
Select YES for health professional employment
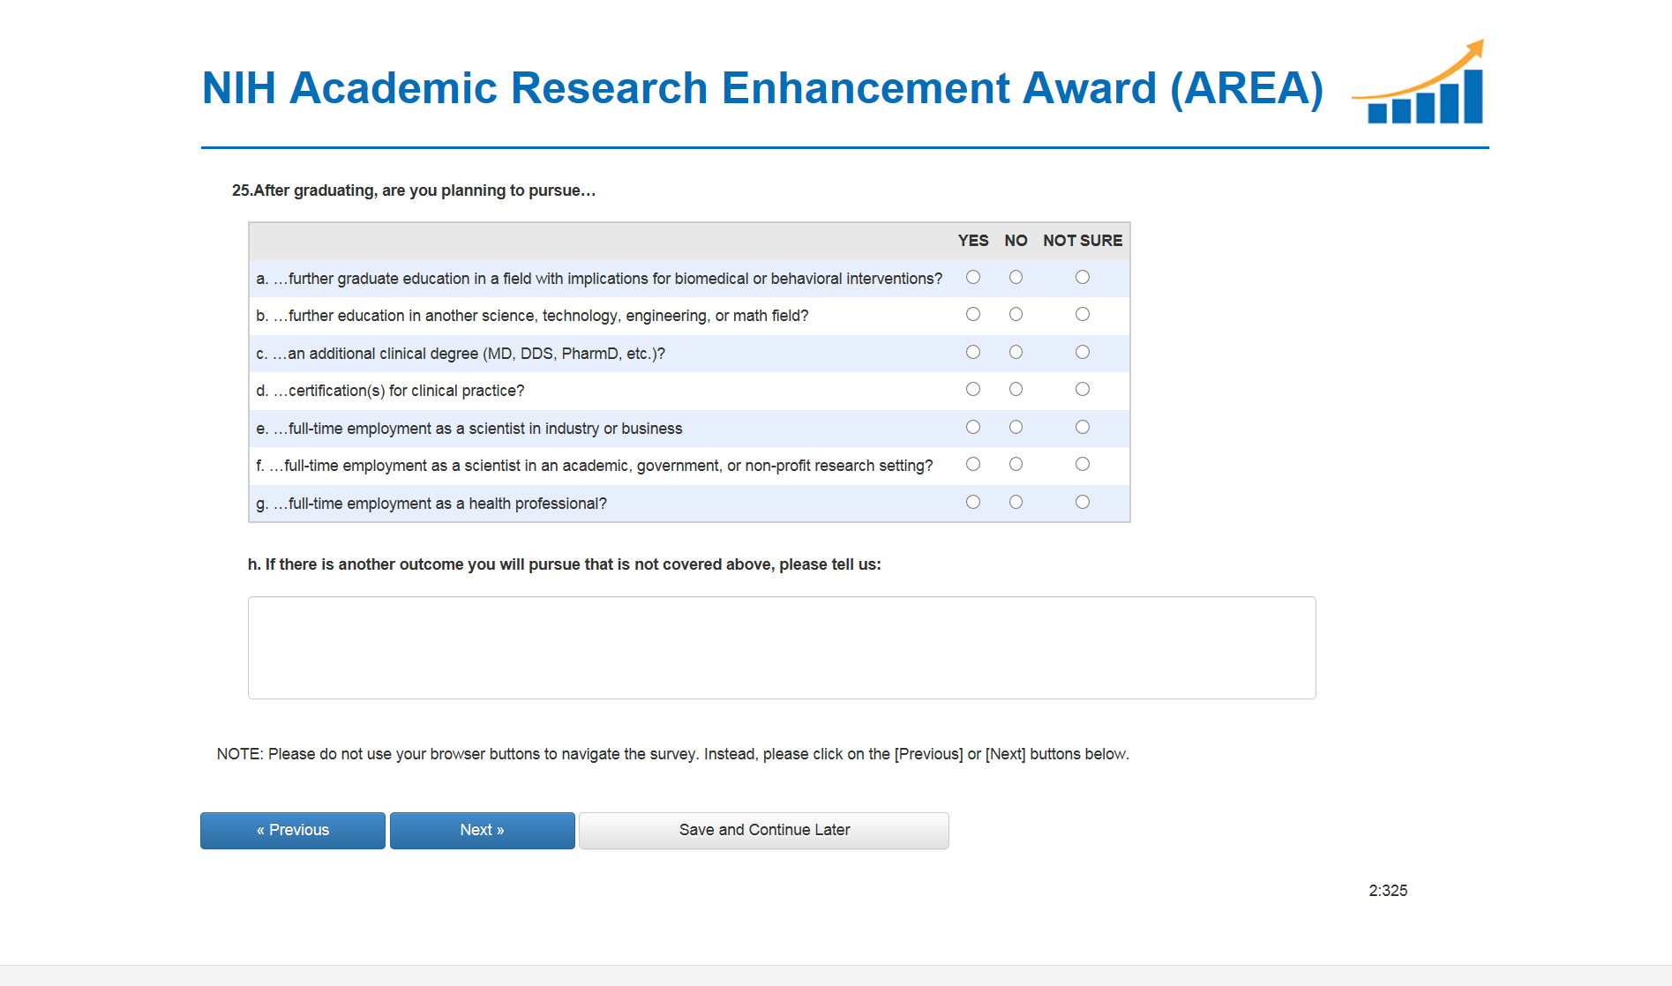click(x=973, y=503)
